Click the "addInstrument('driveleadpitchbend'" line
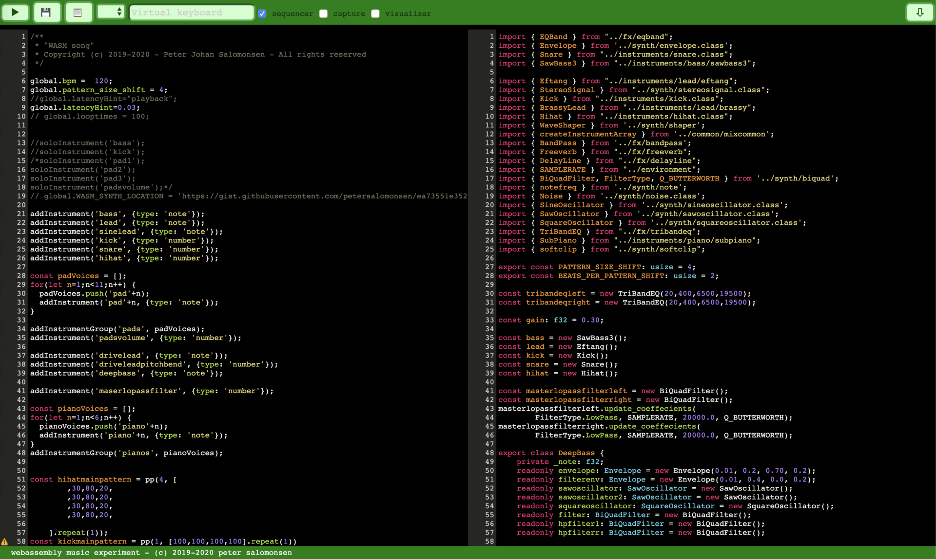 tap(154, 364)
